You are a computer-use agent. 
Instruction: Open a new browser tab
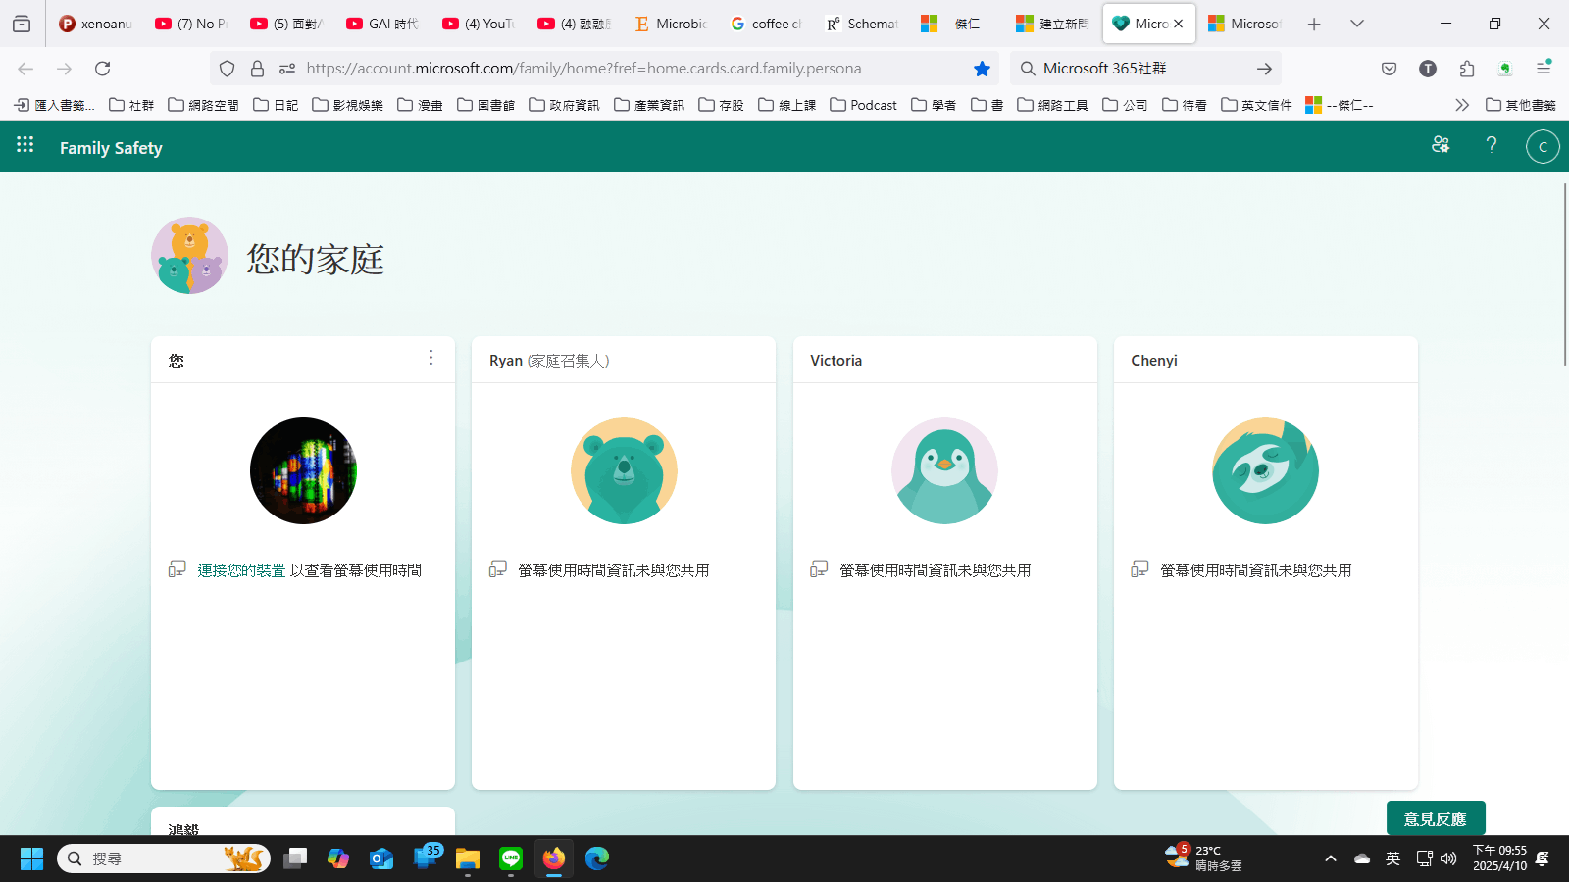(x=1314, y=24)
